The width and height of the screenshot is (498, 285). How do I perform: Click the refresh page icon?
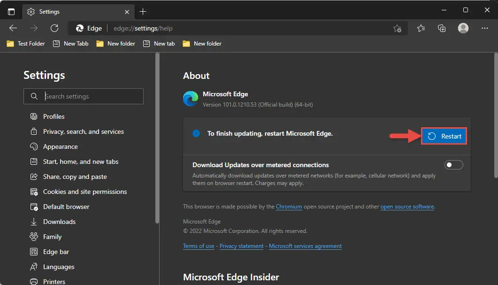tap(54, 28)
